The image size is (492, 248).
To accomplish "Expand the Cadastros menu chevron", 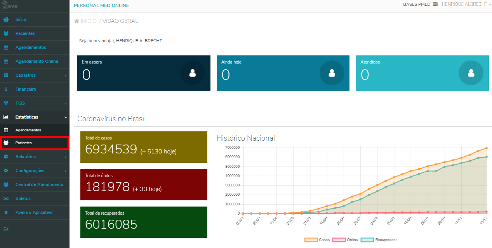I will point(66,76).
